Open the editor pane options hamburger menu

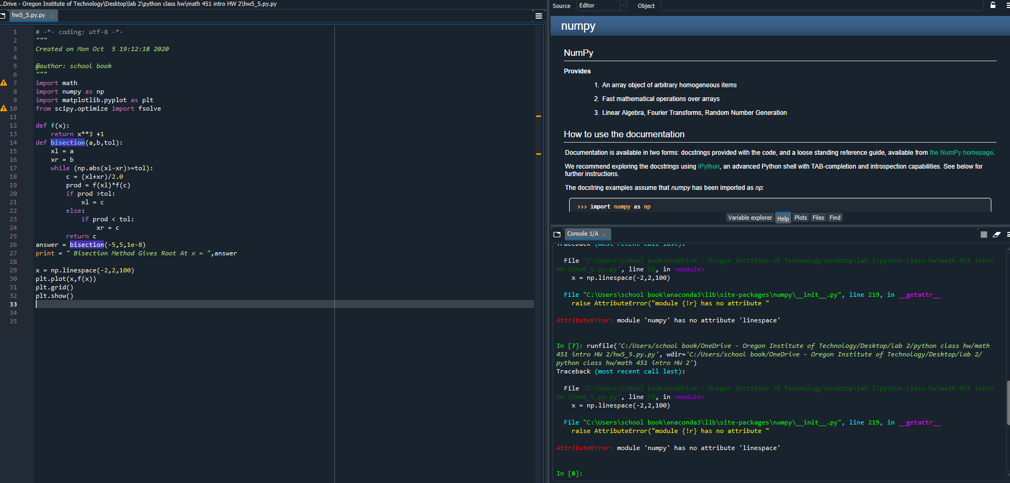pyautogui.click(x=539, y=16)
